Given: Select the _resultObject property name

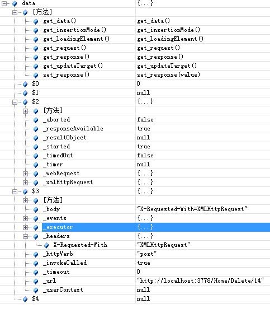Looking at the screenshot, I should pyautogui.click(x=65, y=138).
